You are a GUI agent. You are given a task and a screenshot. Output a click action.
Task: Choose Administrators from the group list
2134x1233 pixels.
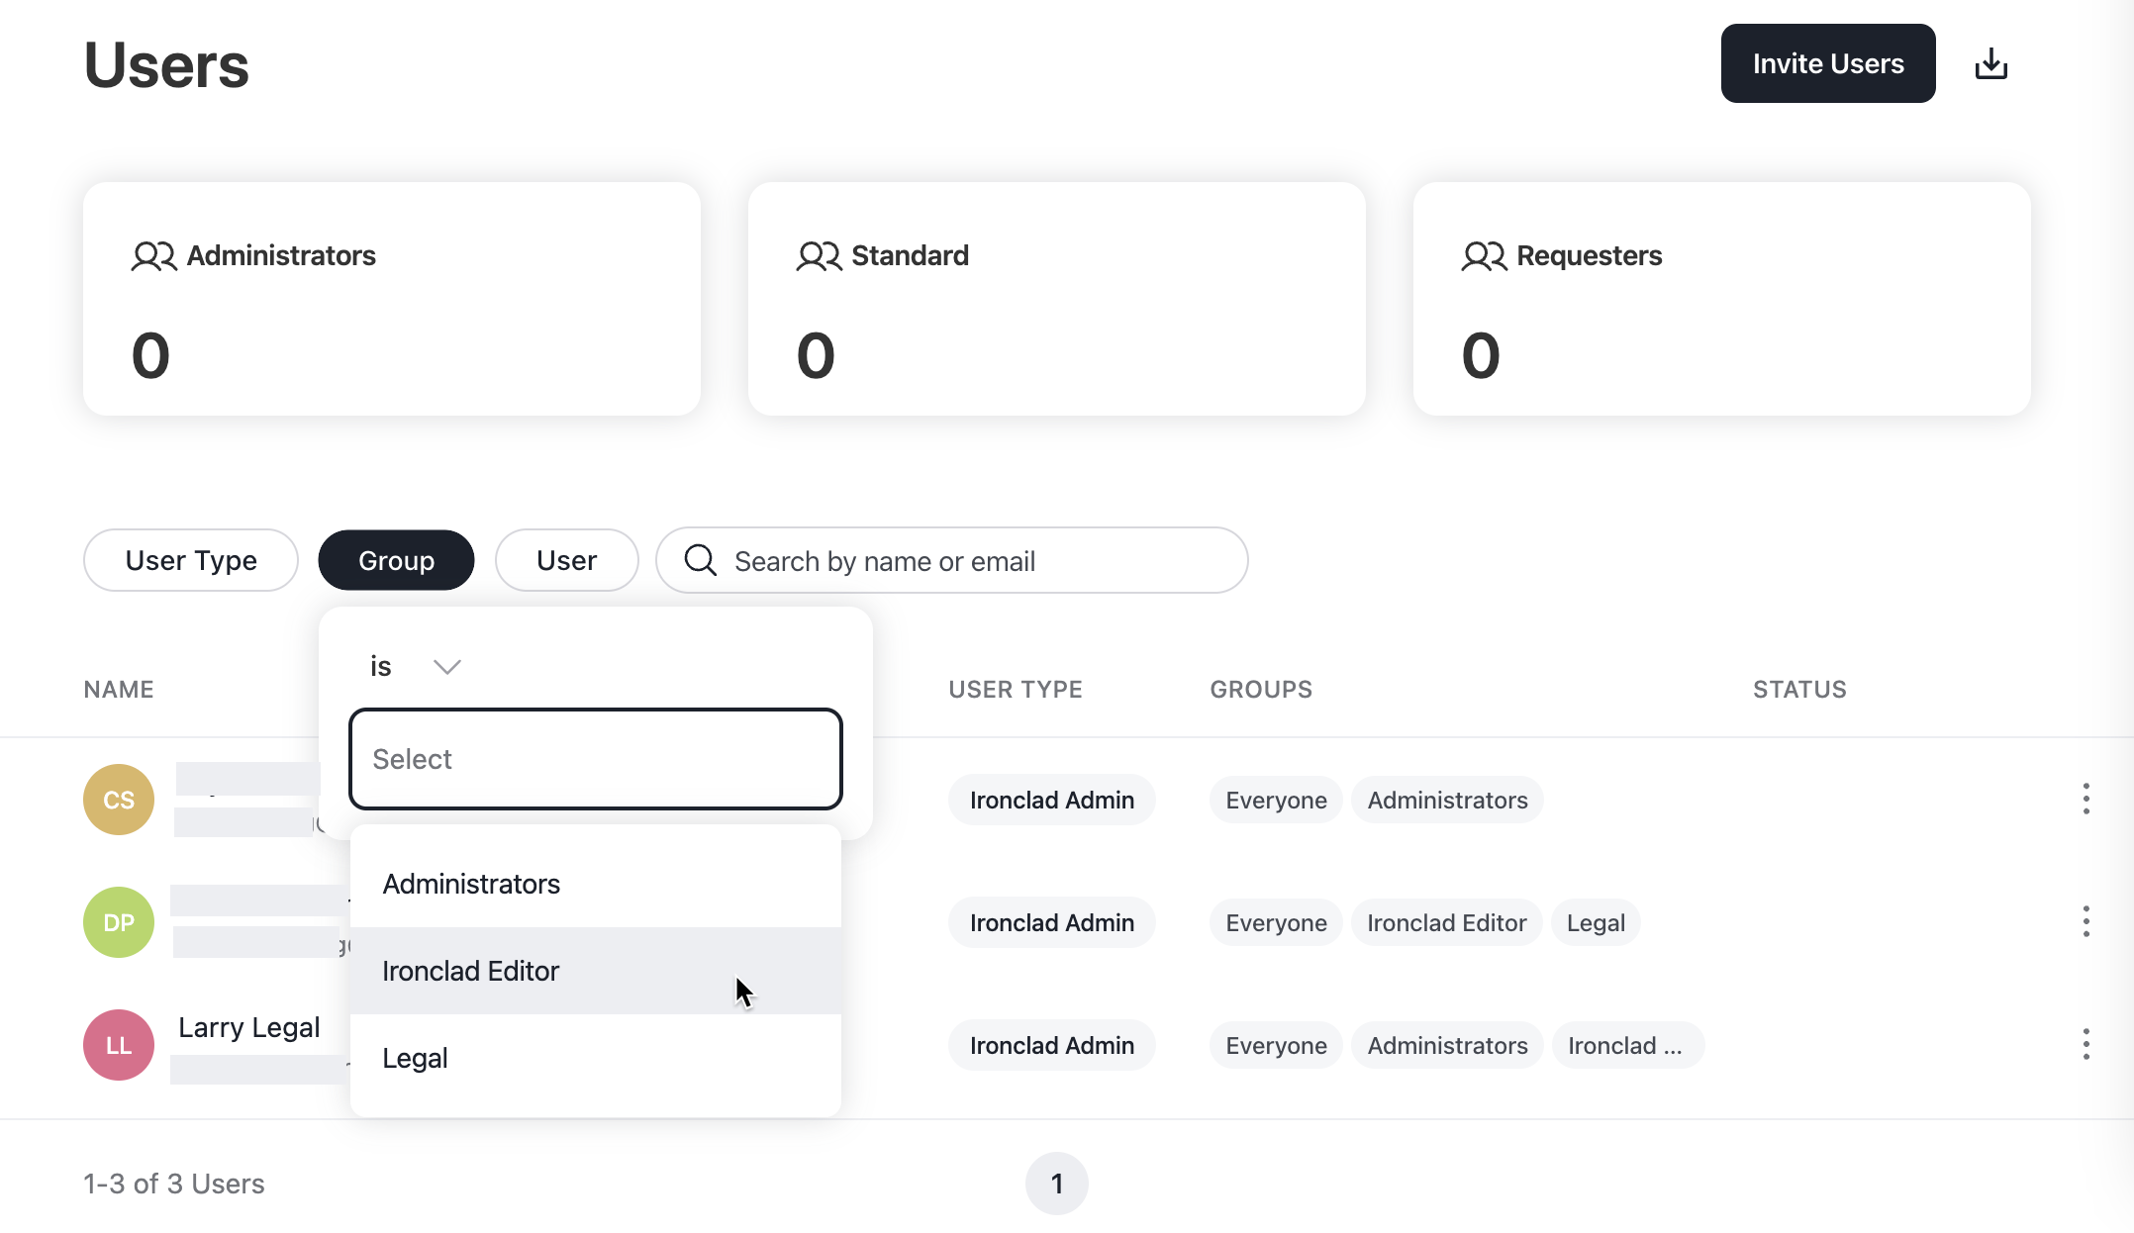[596, 884]
